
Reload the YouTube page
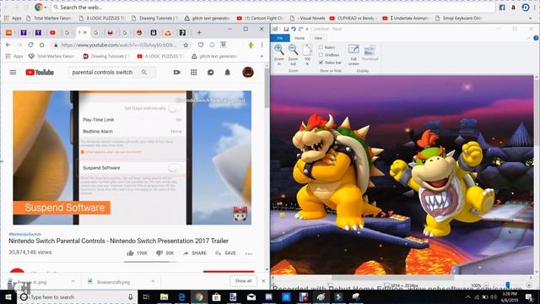(x=30, y=45)
